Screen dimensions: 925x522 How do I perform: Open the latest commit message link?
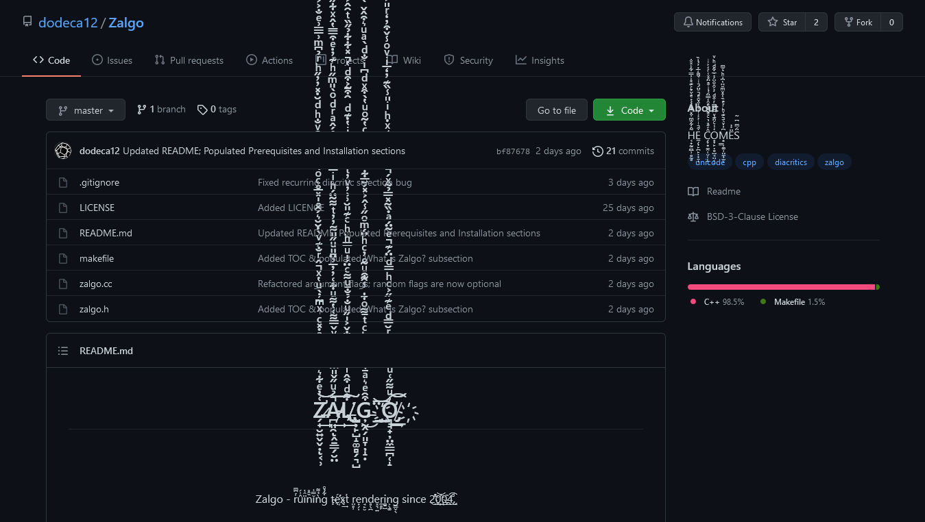pyautogui.click(x=264, y=151)
